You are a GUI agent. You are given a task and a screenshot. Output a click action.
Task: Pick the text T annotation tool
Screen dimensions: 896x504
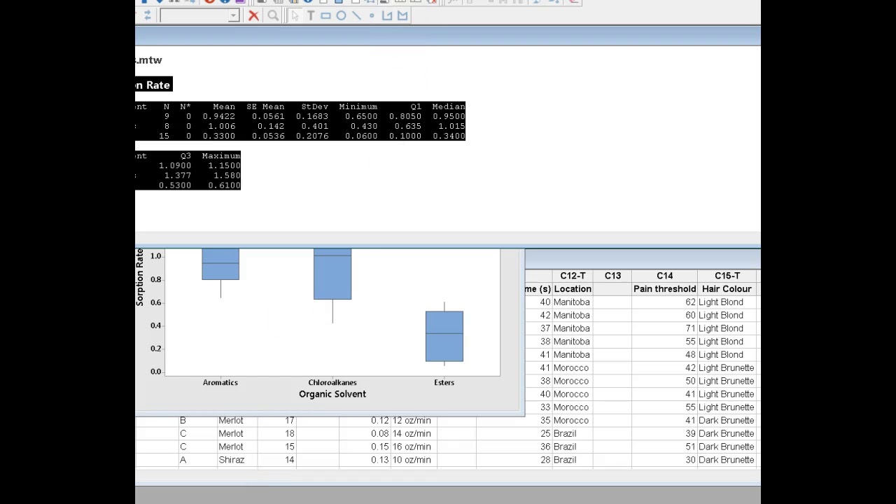click(x=310, y=15)
